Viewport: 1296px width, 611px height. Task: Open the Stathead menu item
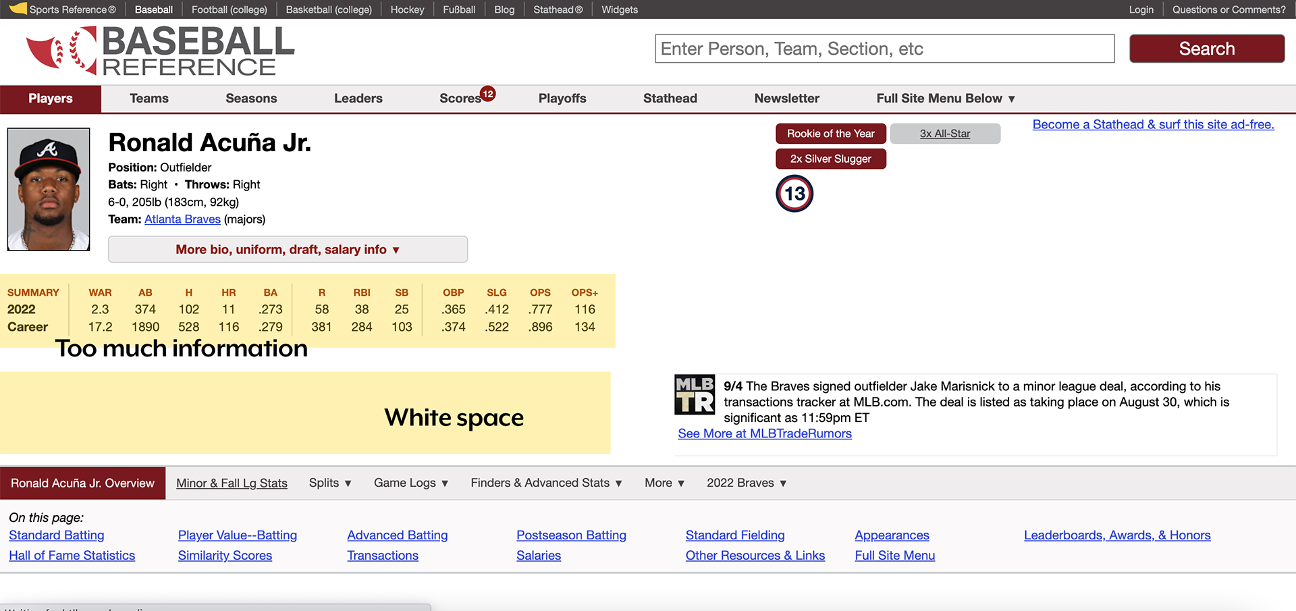point(670,99)
